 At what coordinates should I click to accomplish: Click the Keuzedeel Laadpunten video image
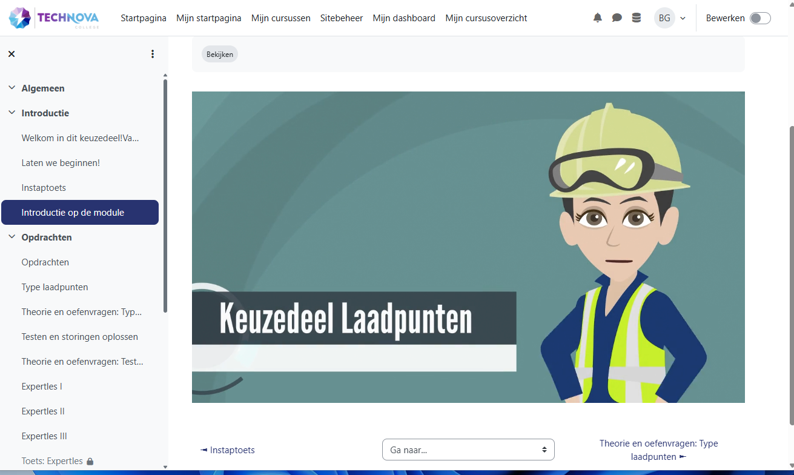point(468,247)
